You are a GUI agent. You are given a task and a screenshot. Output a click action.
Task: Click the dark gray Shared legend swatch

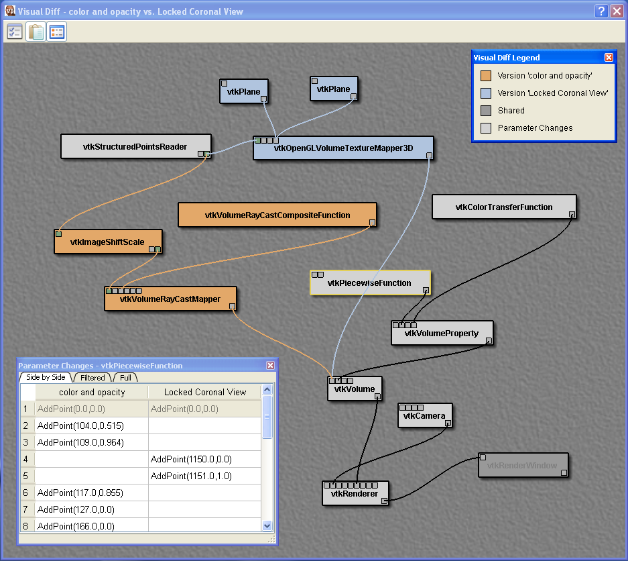[486, 111]
